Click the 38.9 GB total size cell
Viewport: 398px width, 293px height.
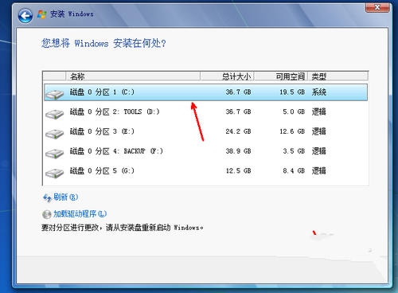pyautogui.click(x=238, y=151)
